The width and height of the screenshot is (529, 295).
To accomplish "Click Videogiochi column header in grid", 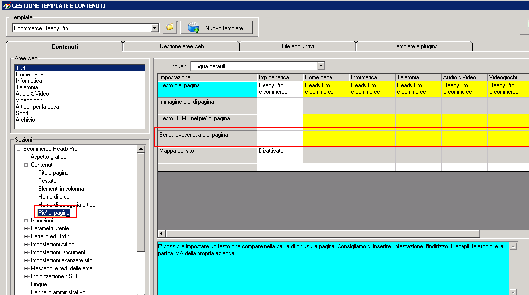I will 508,77.
